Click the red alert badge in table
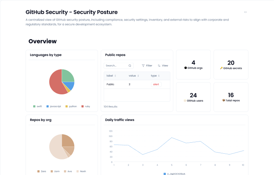274x175 pixels. click(x=156, y=84)
